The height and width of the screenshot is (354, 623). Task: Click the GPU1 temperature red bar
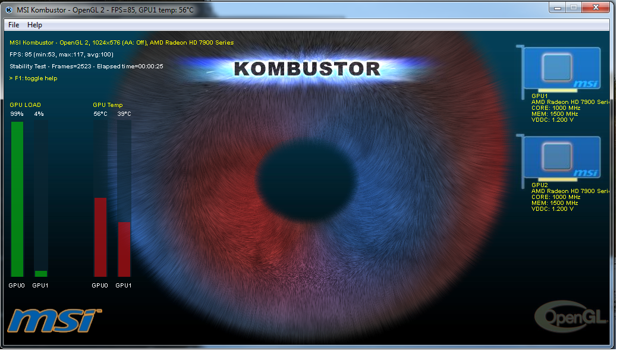[124, 249]
